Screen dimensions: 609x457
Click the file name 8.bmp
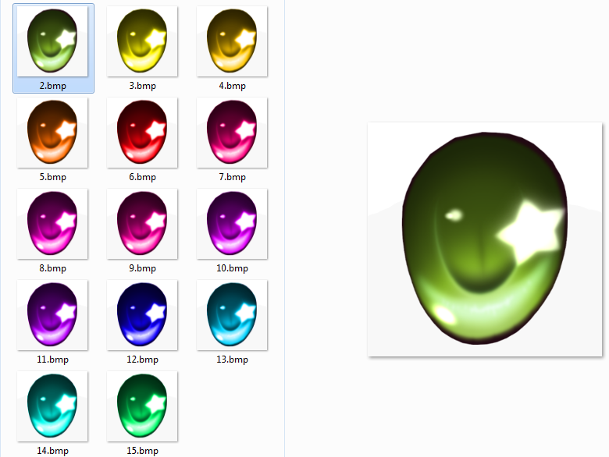pyautogui.click(x=53, y=268)
